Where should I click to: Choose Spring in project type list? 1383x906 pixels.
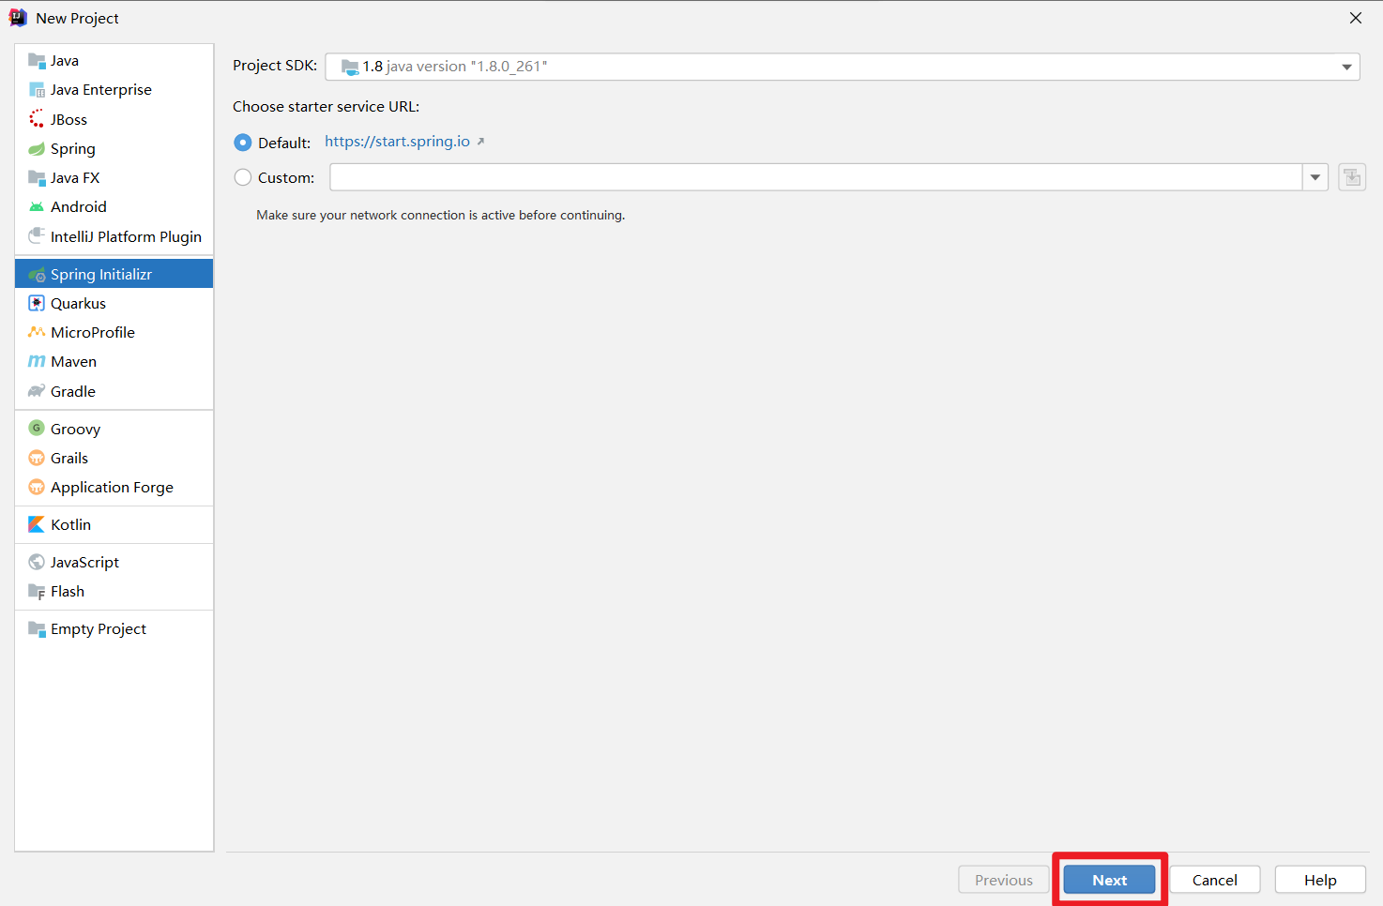coord(114,148)
